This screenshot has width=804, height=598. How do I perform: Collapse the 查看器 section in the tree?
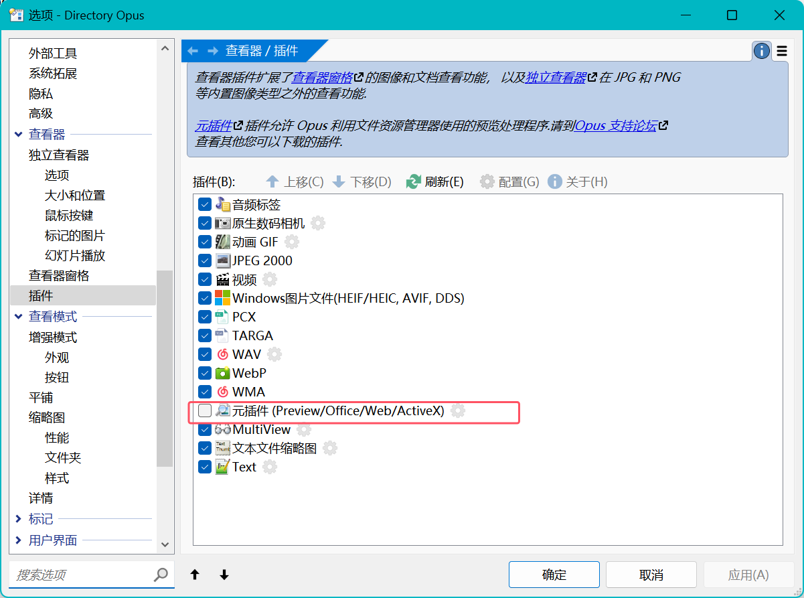click(x=18, y=135)
